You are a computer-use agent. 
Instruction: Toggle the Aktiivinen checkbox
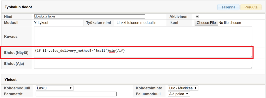click(197, 16)
